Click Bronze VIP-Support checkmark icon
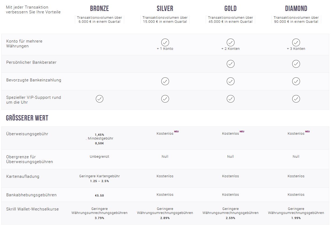The width and height of the screenshot is (333, 226). [100, 99]
